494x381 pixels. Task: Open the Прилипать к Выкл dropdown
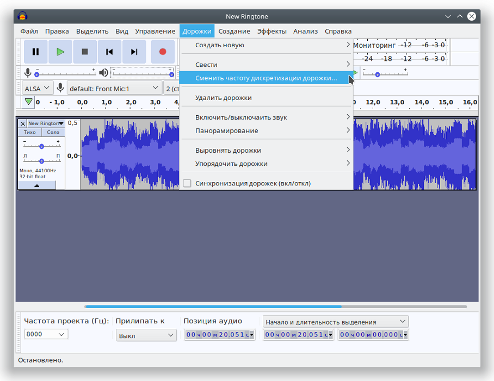pyautogui.click(x=146, y=335)
